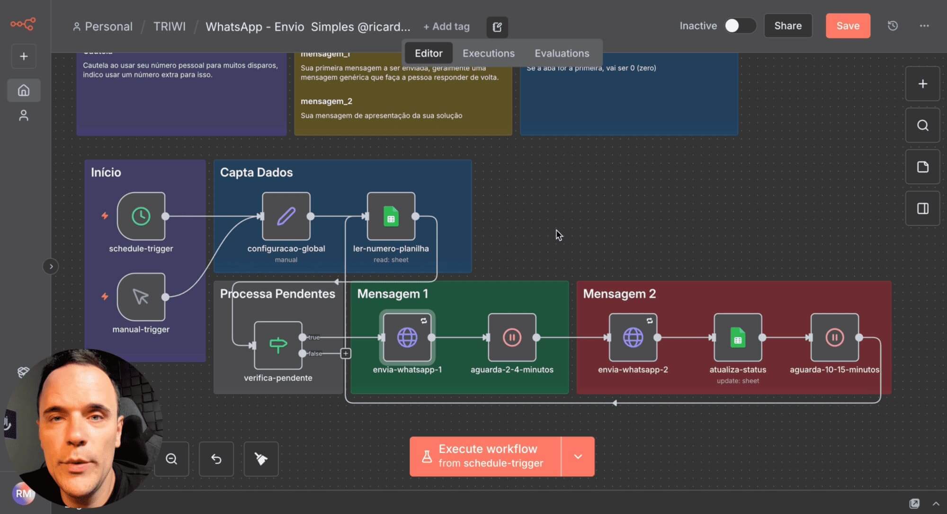The height and width of the screenshot is (514, 947).
Task: Open the envia-whatsapp-1 HTTP request node
Action: click(407, 338)
